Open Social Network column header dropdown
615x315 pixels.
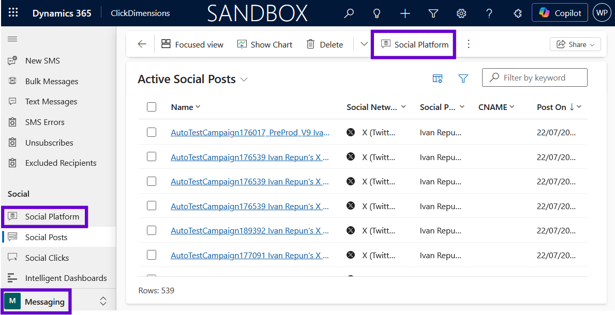pyautogui.click(x=376, y=107)
